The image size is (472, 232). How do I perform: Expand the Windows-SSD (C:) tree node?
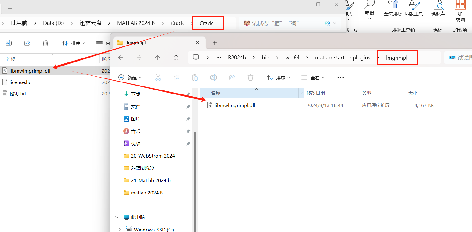point(120,229)
